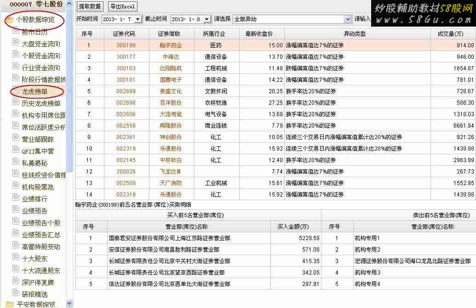Sort table by 最新收盘价 column header
The height and width of the screenshot is (308, 476).
click(x=262, y=34)
